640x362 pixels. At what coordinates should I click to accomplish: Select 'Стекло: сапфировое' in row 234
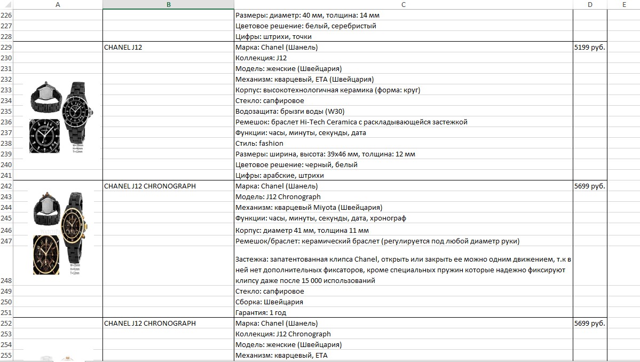point(403,101)
